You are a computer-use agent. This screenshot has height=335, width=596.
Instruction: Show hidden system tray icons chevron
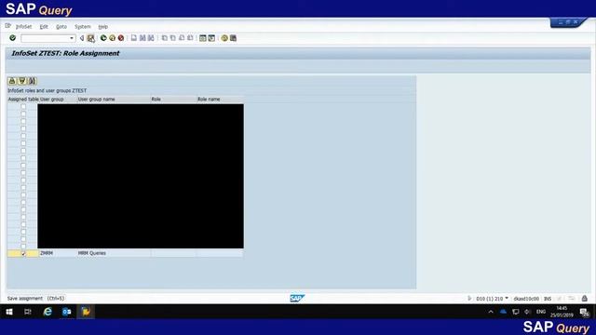pos(491,312)
